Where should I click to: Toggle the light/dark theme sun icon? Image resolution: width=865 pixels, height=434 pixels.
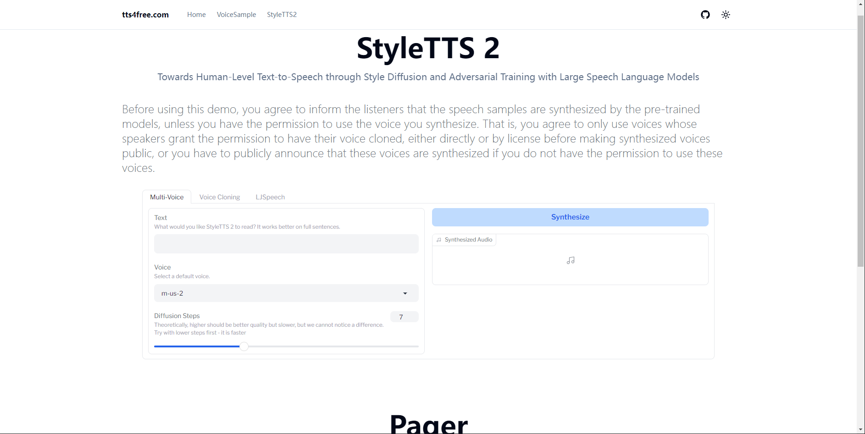coord(726,15)
